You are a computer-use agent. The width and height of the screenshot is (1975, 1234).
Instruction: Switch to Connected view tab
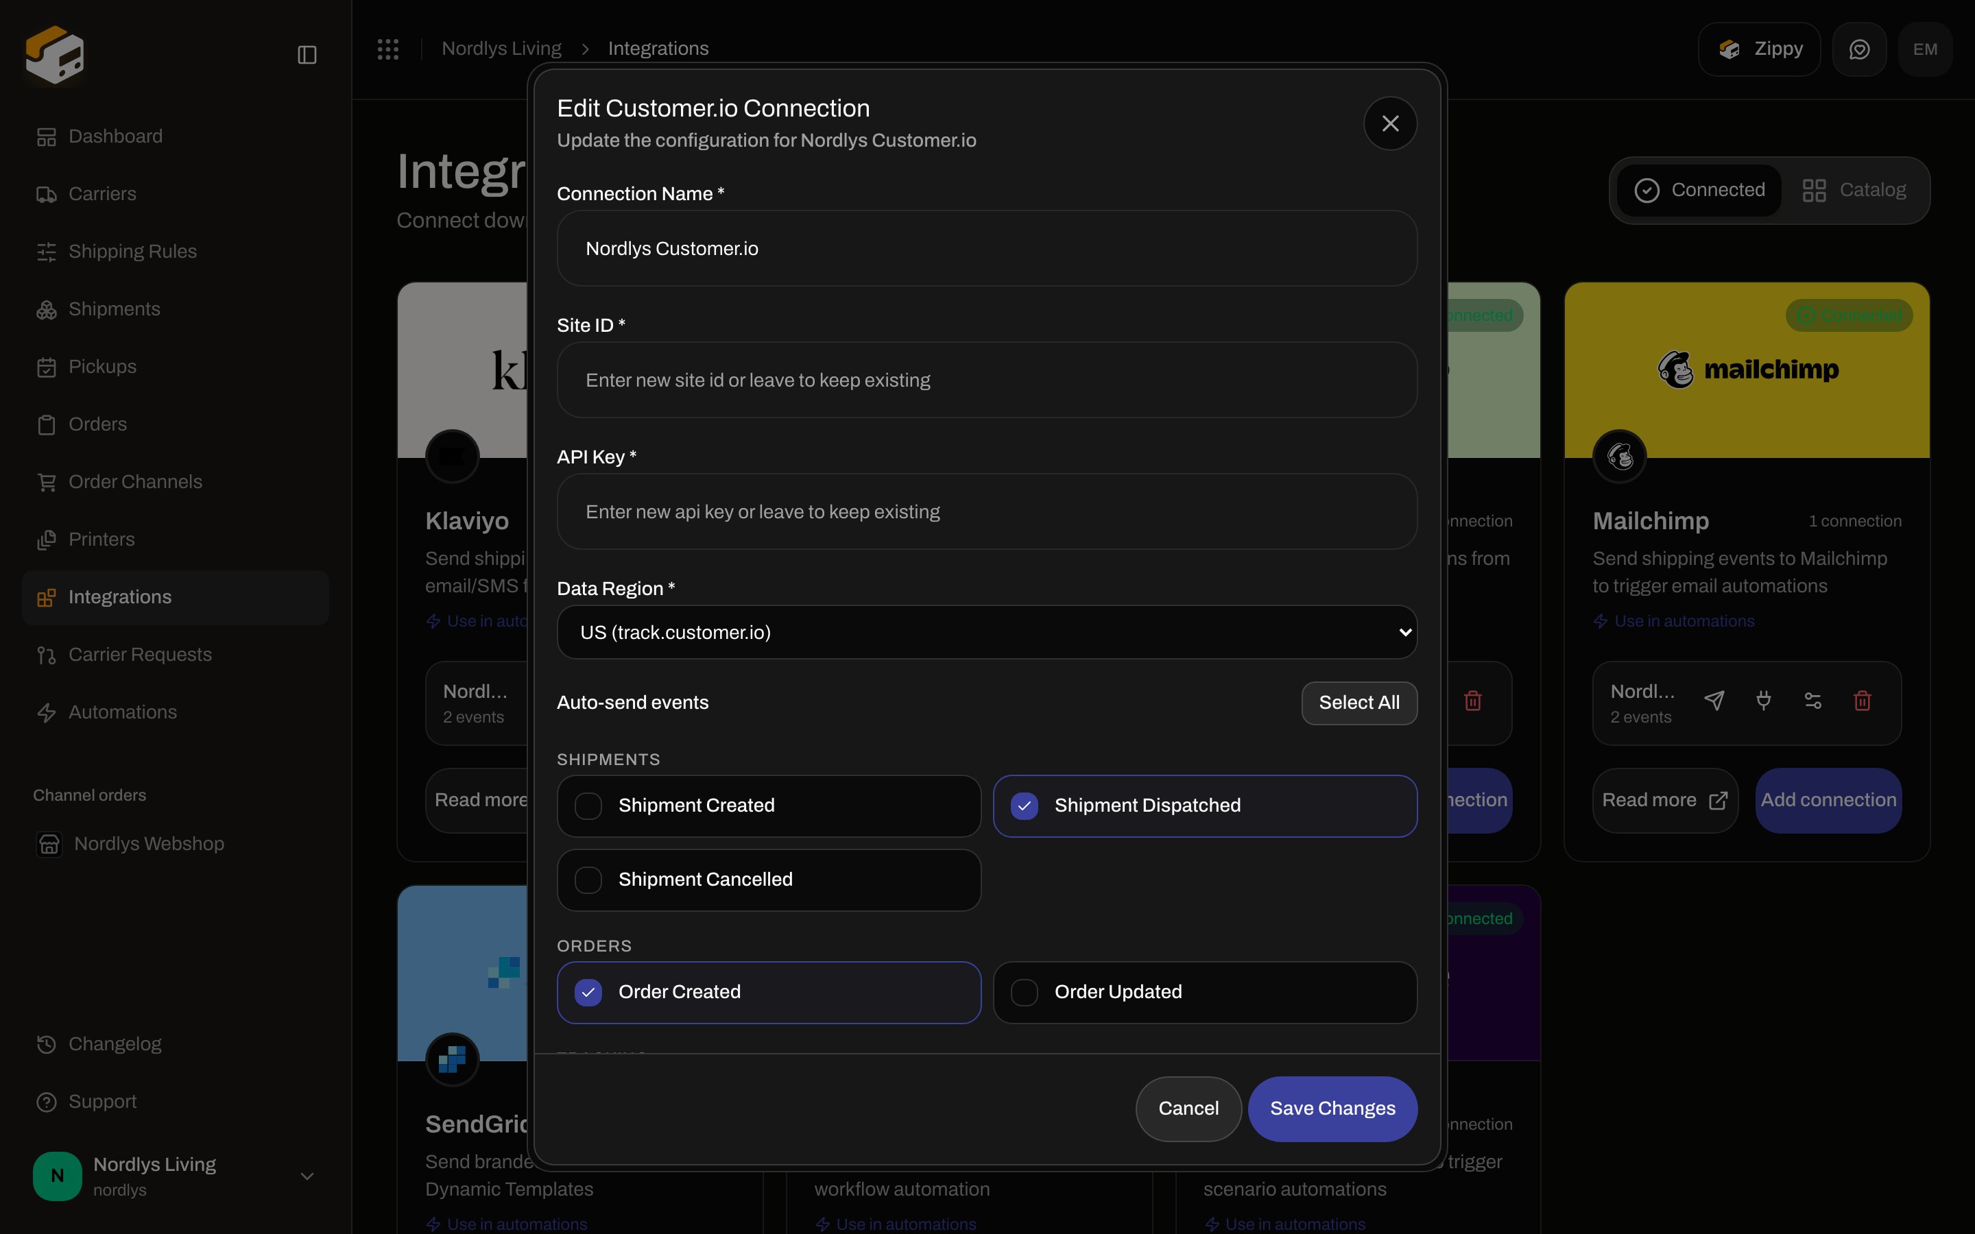pos(1699,190)
